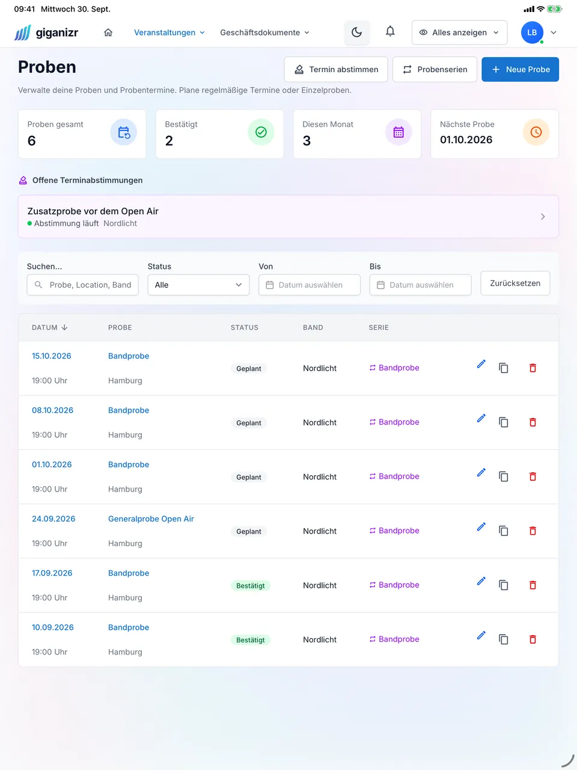This screenshot has height=770, width=577.
Task: Open notifications bell
Action: point(390,31)
